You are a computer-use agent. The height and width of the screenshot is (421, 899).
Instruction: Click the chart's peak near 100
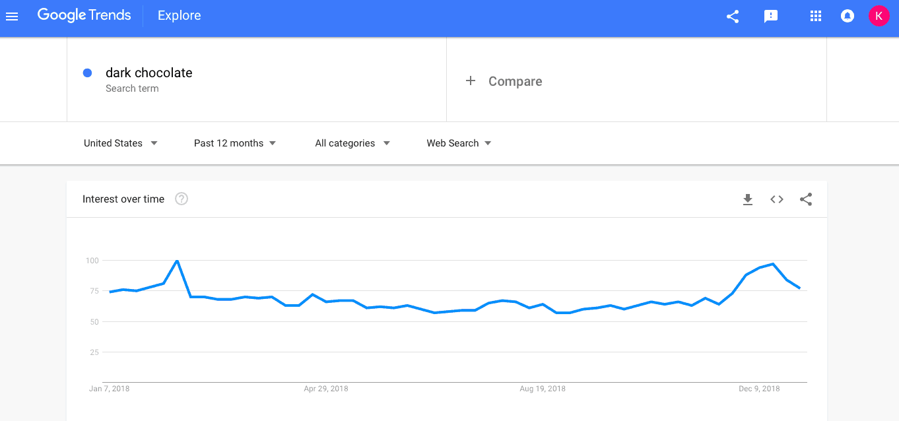[177, 261]
